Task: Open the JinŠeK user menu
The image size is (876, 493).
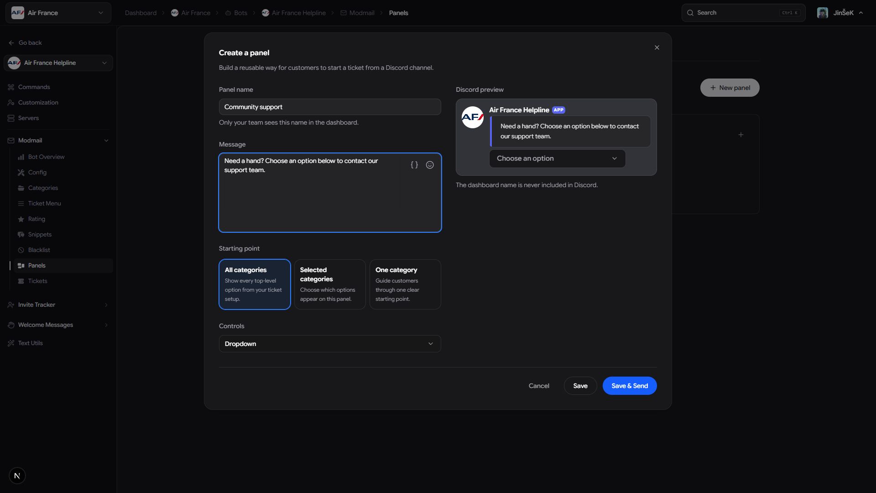Action: pos(840,13)
